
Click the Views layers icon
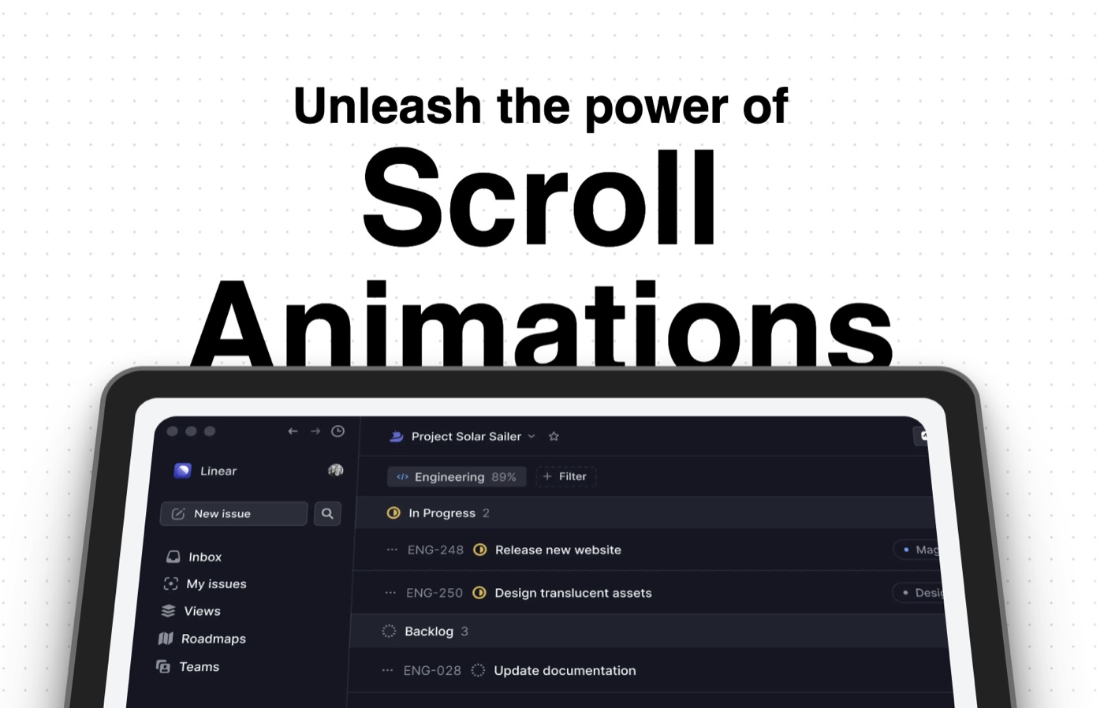tap(168, 611)
